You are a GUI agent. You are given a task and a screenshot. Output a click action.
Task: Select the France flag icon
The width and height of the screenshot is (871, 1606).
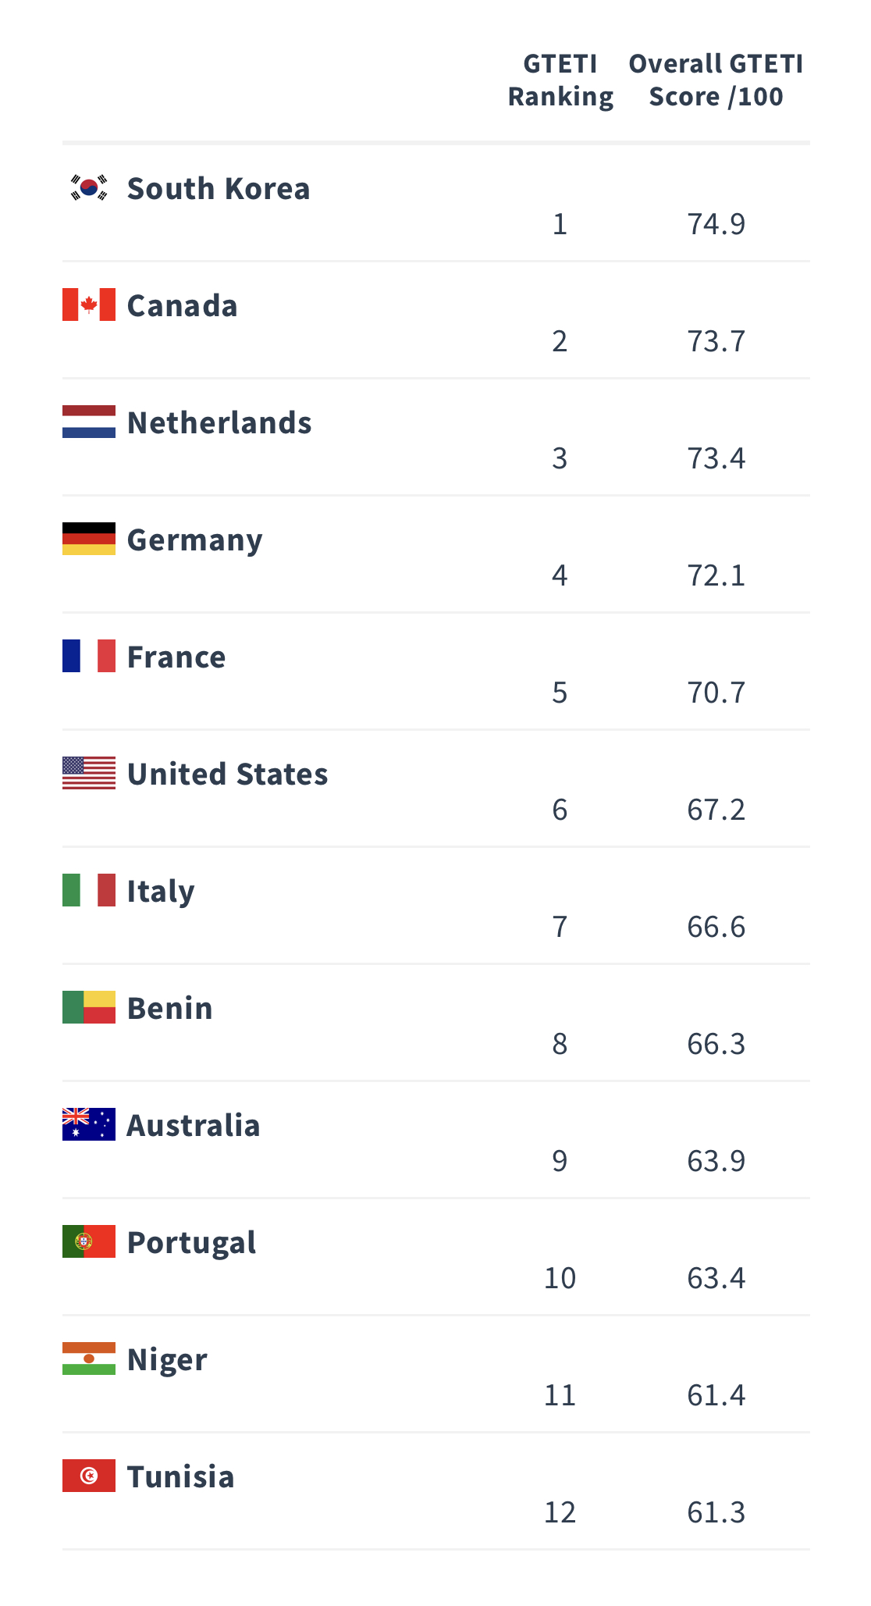[x=89, y=656]
